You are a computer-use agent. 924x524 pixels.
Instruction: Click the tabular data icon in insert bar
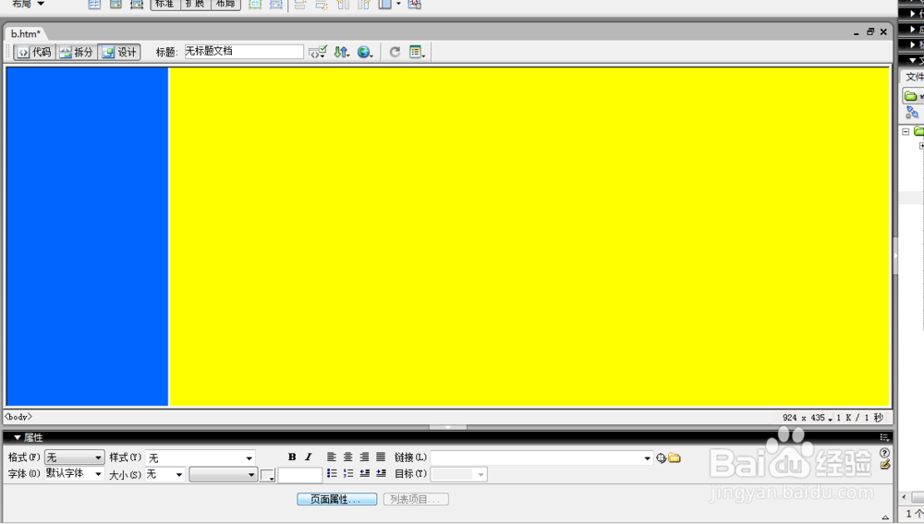[x=415, y=4]
